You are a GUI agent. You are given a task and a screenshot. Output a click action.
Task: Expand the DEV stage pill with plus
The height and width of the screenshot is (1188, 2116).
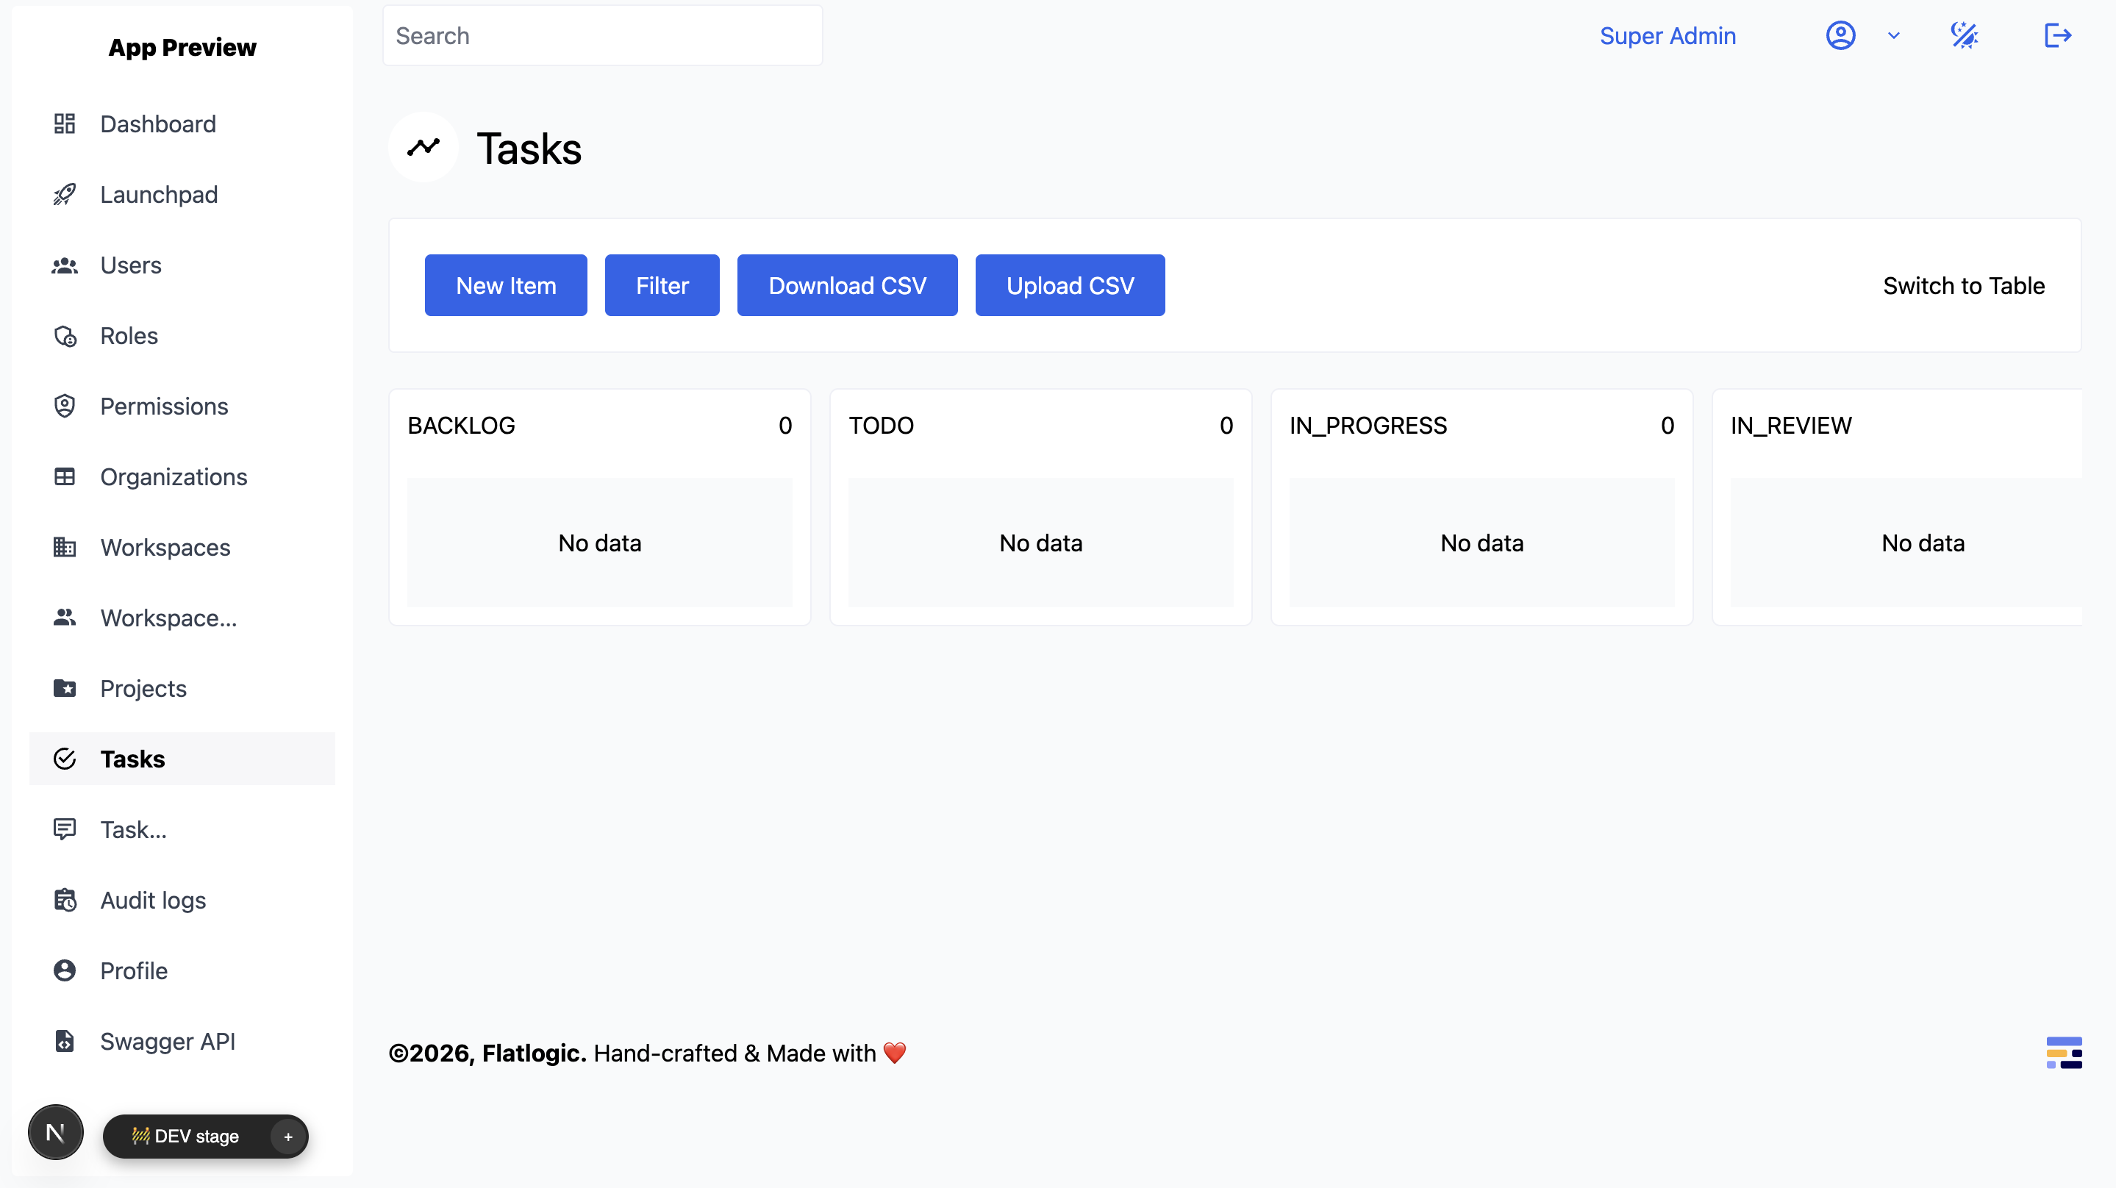pyautogui.click(x=287, y=1137)
